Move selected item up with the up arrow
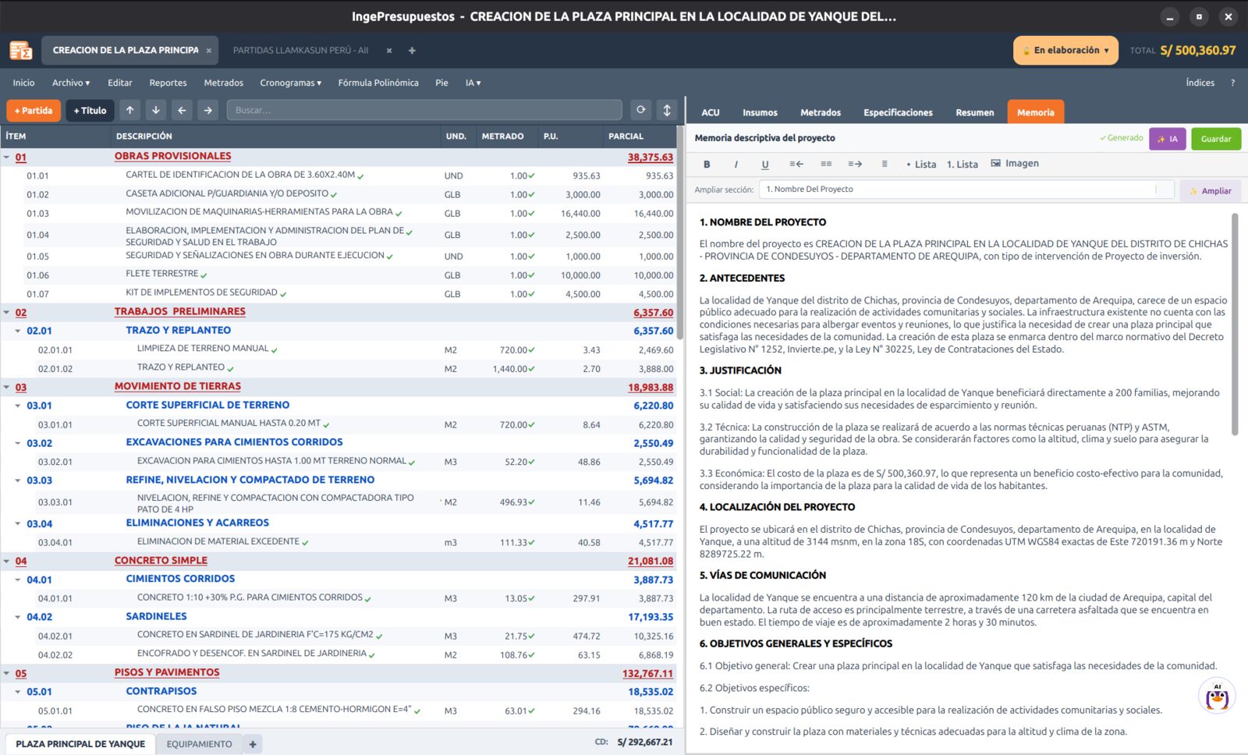Viewport: 1248px width, 755px height. (130, 111)
